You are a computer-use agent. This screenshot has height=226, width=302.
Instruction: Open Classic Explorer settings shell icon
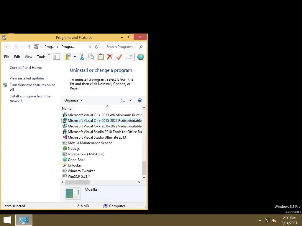click(x=141, y=57)
